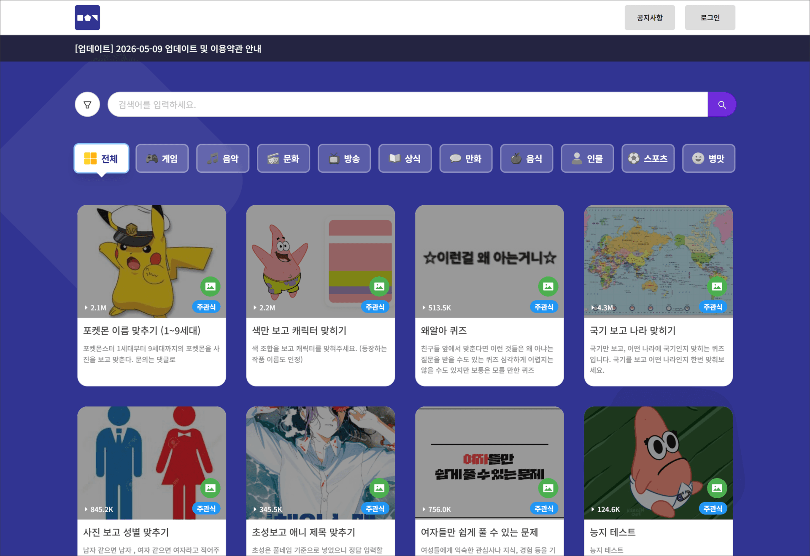Select the 상식 category tab
This screenshot has width=810, height=556.
[x=405, y=158]
